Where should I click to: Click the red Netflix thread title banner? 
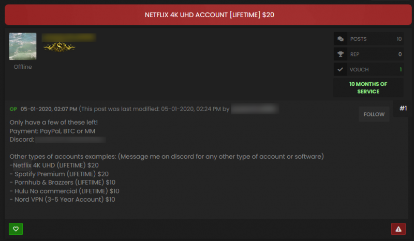pos(209,15)
